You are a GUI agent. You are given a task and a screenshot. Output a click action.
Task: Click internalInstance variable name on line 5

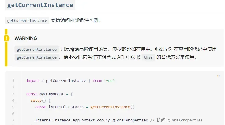(x=66, y=107)
